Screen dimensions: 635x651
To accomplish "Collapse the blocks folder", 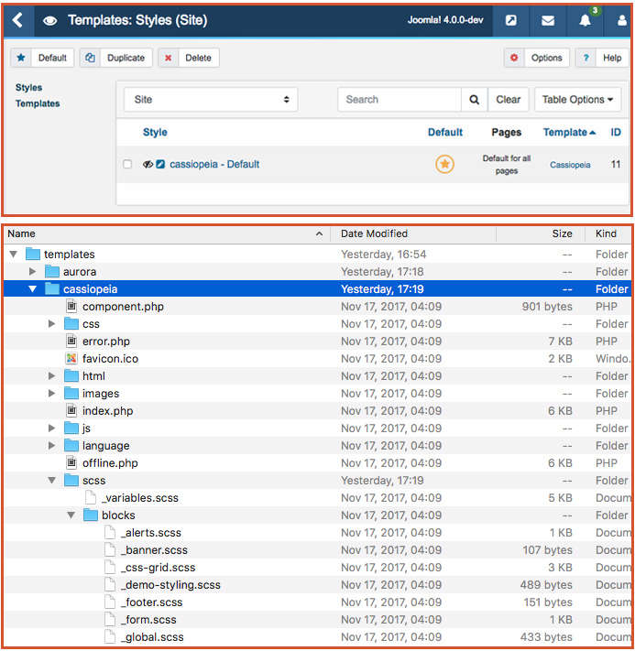I will tap(71, 515).
